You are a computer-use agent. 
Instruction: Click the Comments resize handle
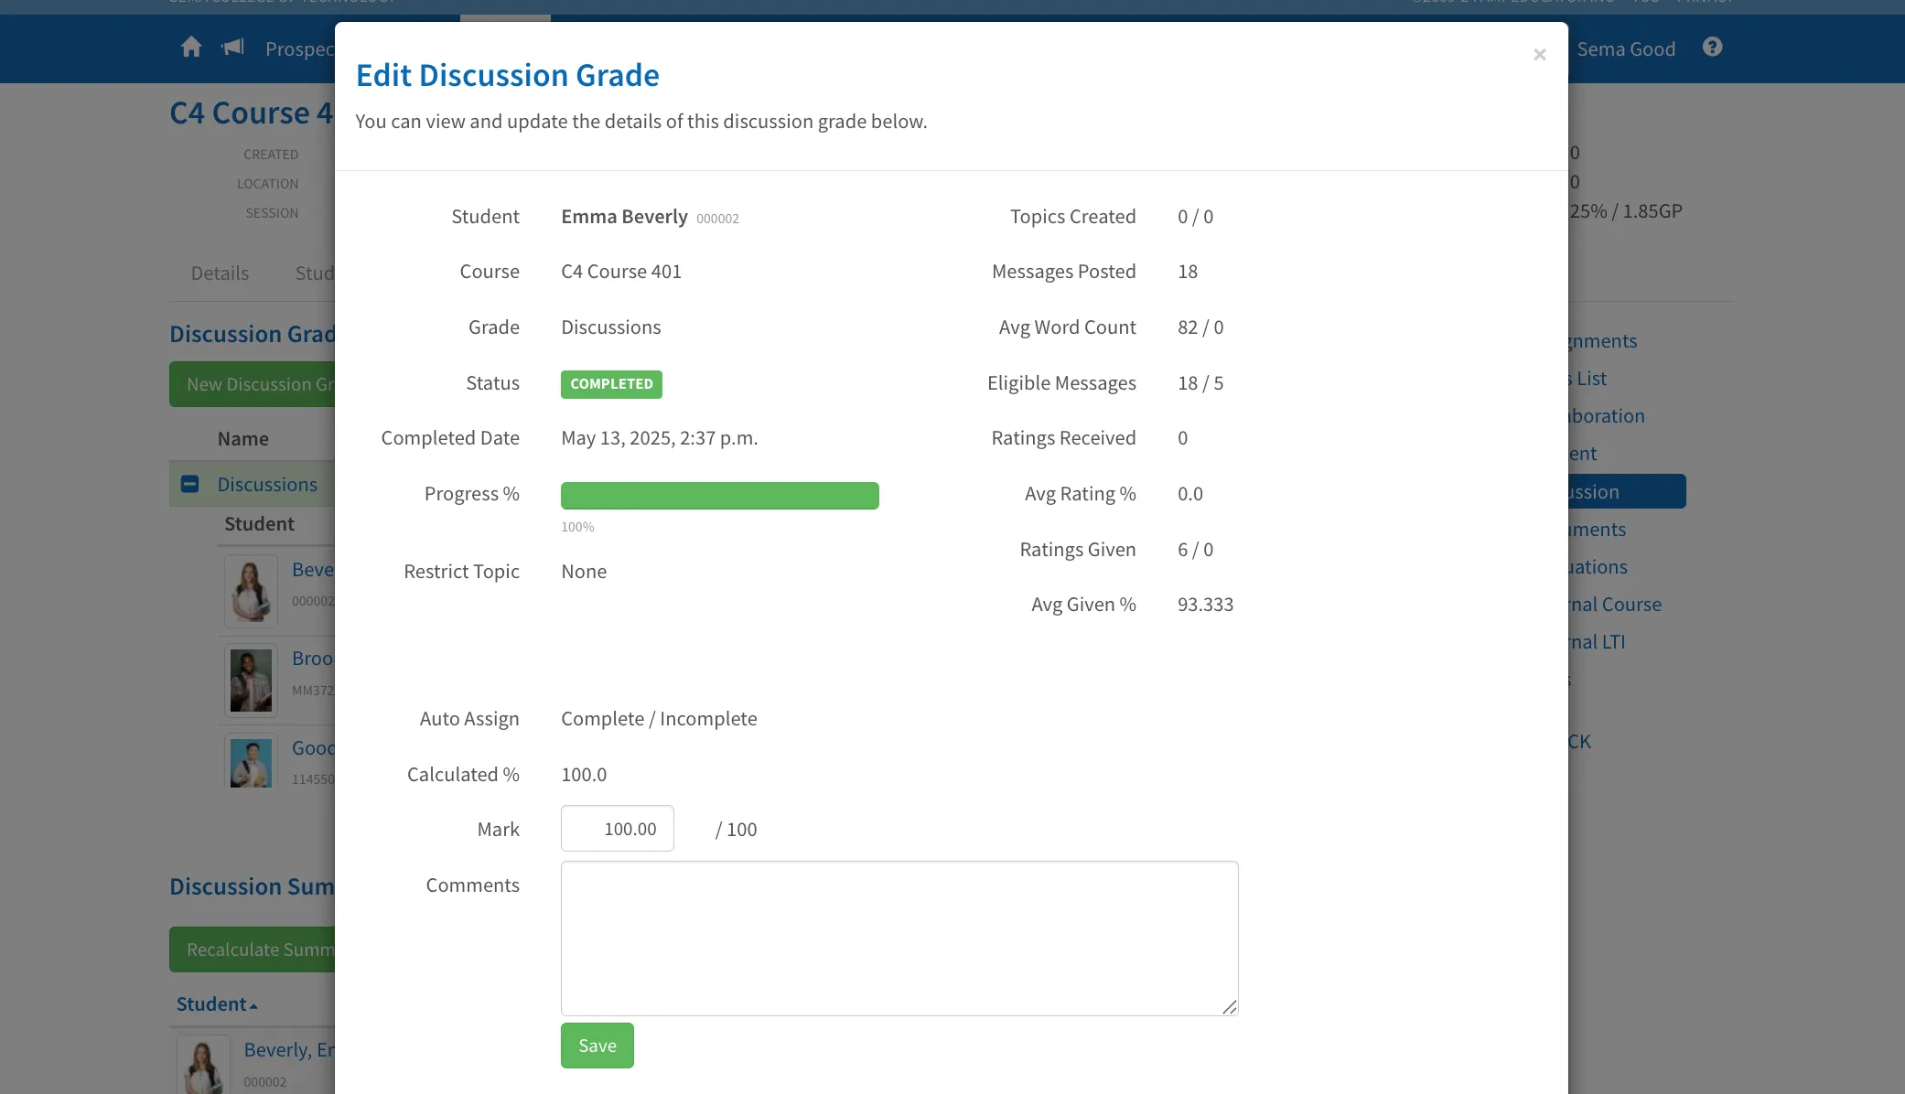click(1229, 1007)
